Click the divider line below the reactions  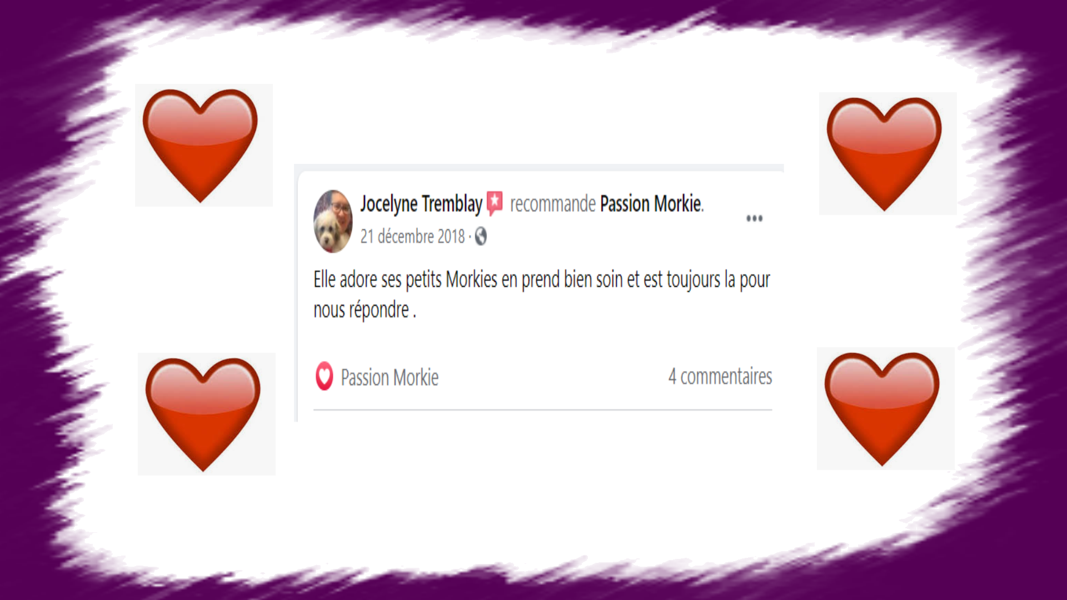[543, 410]
